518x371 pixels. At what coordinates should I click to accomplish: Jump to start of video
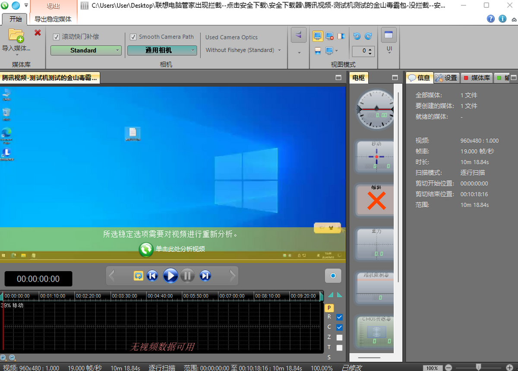[x=152, y=276]
